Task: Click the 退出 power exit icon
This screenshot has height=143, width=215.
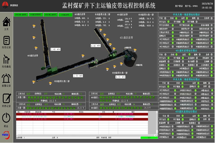Action: tap(6, 118)
